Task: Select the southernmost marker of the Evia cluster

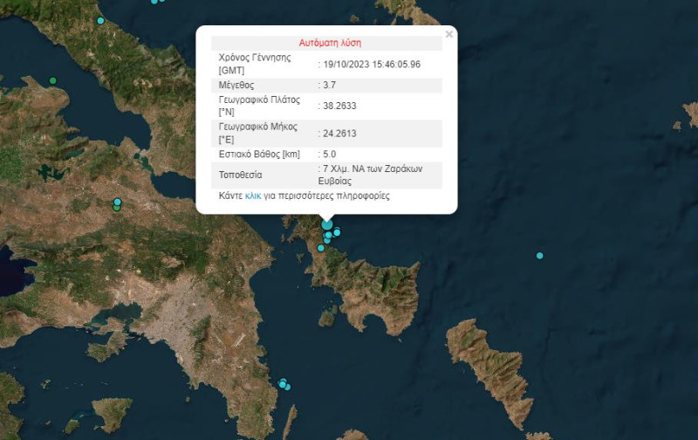Action: point(321,249)
